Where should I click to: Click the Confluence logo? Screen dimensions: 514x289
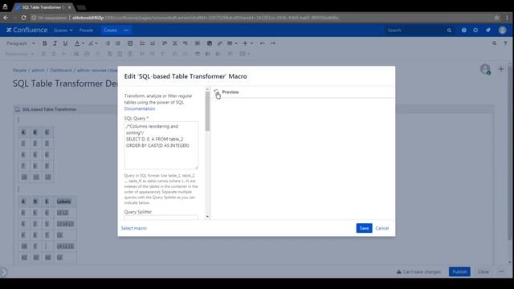(x=27, y=31)
